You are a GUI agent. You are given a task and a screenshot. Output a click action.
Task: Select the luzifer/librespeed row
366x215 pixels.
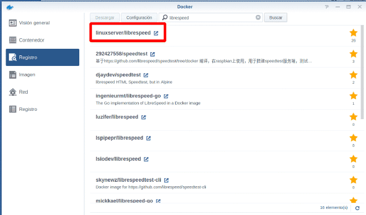click(x=225, y=120)
